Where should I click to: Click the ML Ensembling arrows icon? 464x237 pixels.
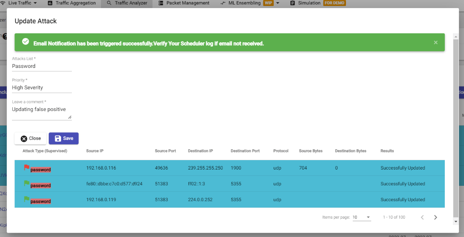coord(223,3)
